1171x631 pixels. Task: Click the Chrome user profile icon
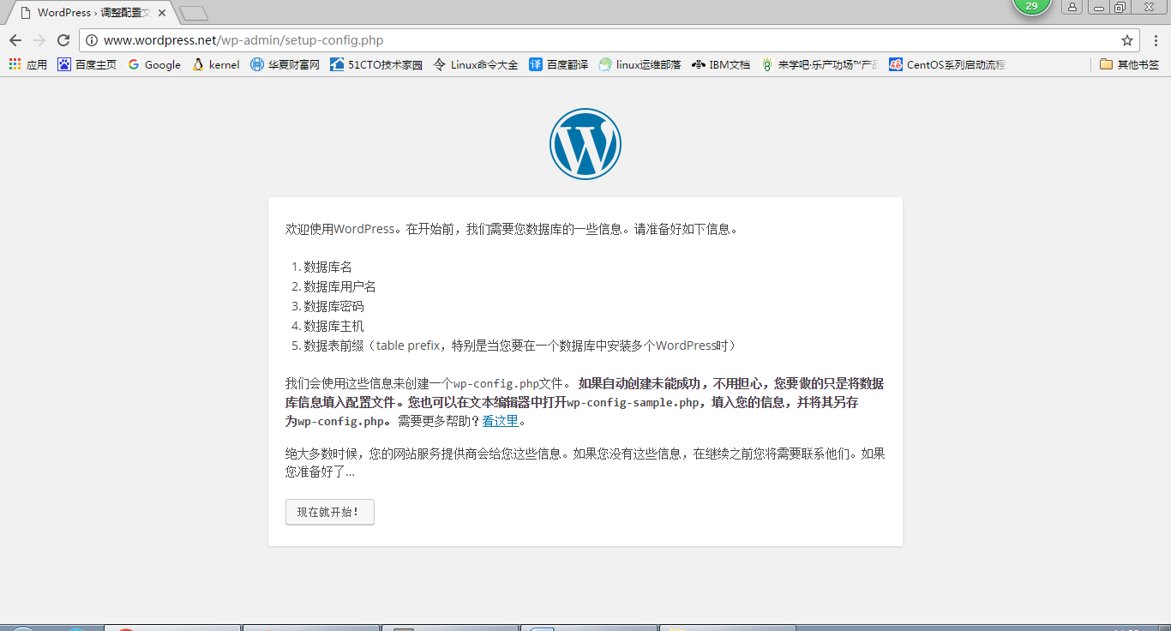click(x=1072, y=7)
